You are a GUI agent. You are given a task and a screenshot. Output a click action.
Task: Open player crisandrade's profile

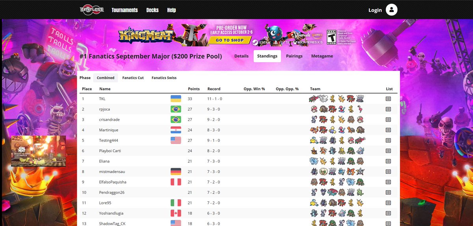(x=109, y=119)
